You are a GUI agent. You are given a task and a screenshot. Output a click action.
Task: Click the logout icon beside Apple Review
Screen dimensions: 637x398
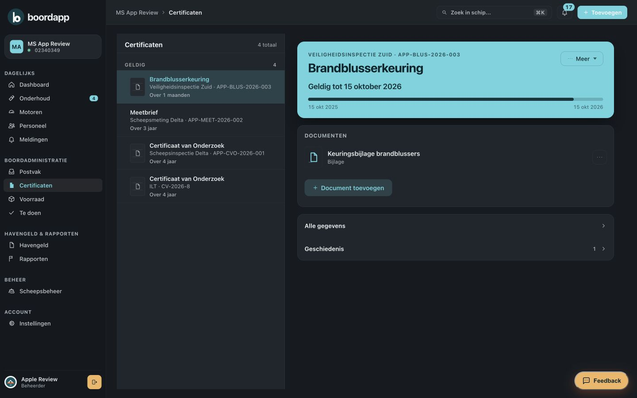tap(94, 382)
